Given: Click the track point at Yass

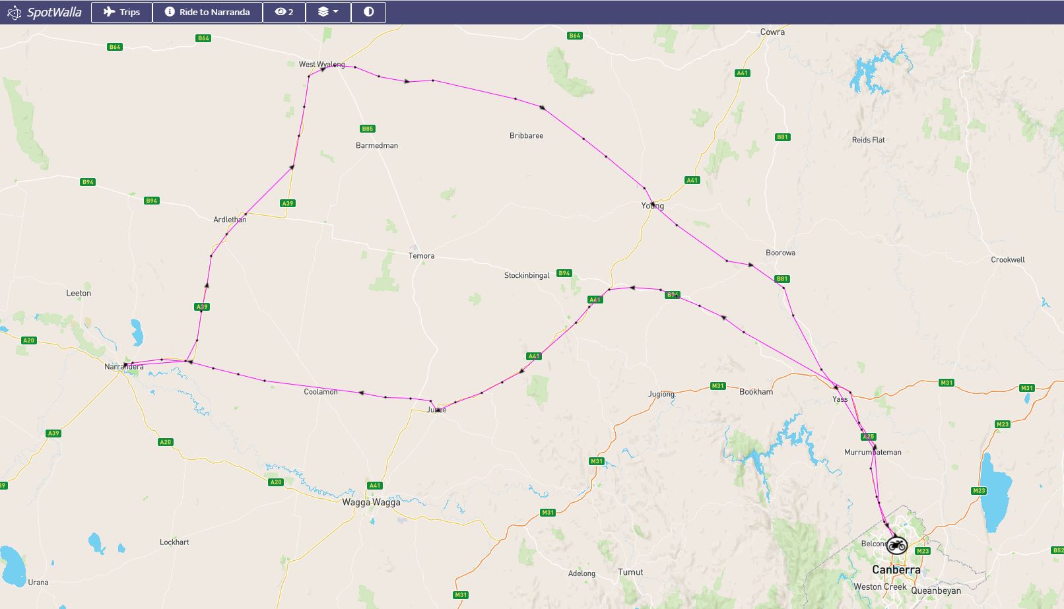Looking at the screenshot, I should click(836, 387).
